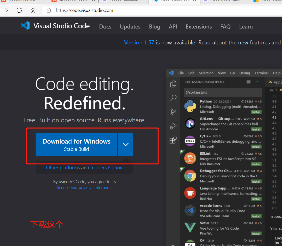Viewport: 282px width, 246px height.
Task: Open the Selection menu in editor
Action: click(206, 73)
